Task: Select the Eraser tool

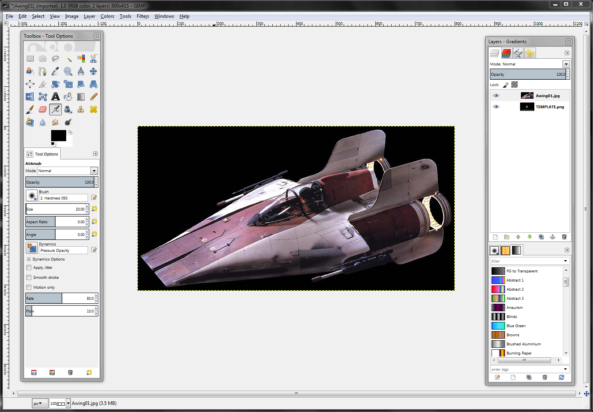Action: tap(43, 109)
